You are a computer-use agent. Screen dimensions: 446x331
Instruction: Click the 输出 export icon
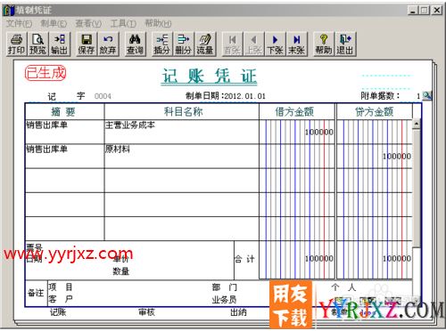click(x=59, y=44)
